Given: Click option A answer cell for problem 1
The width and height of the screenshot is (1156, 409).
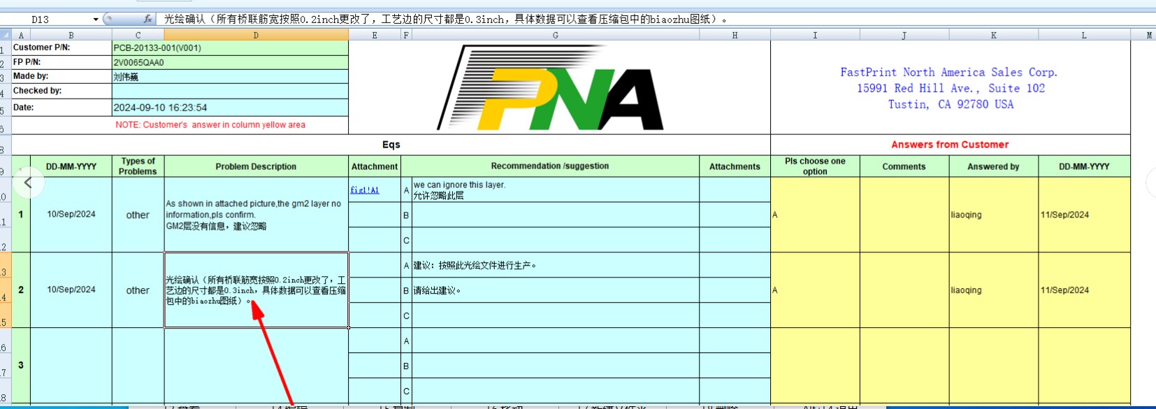Looking at the screenshot, I should point(815,215).
